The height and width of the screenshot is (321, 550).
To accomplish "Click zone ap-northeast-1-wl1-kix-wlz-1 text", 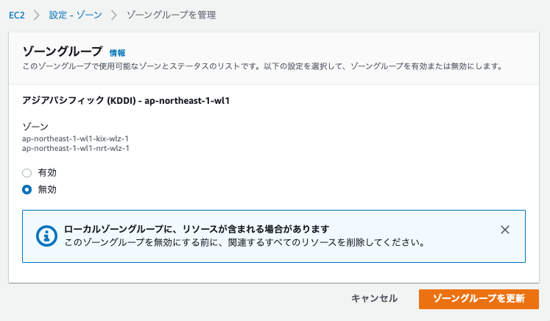I will pyautogui.click(x=75, y=138).
